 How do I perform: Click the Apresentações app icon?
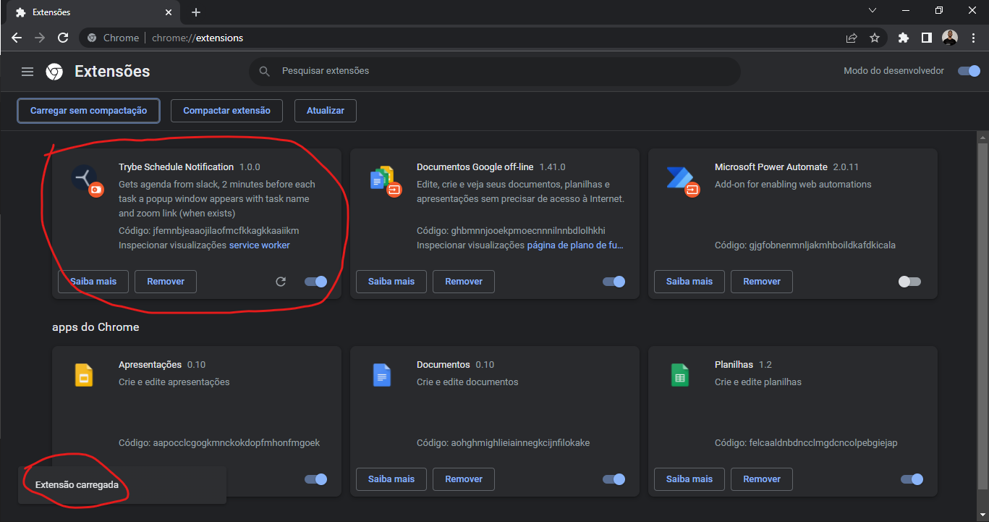click(x=84, y=375)
